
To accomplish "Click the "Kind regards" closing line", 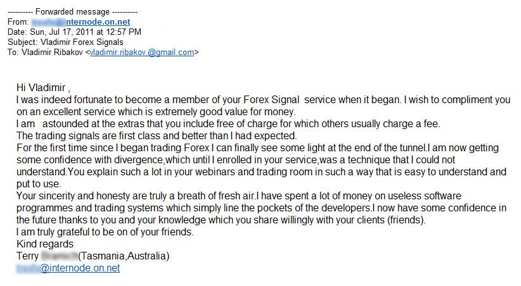I will click(45, 244).
